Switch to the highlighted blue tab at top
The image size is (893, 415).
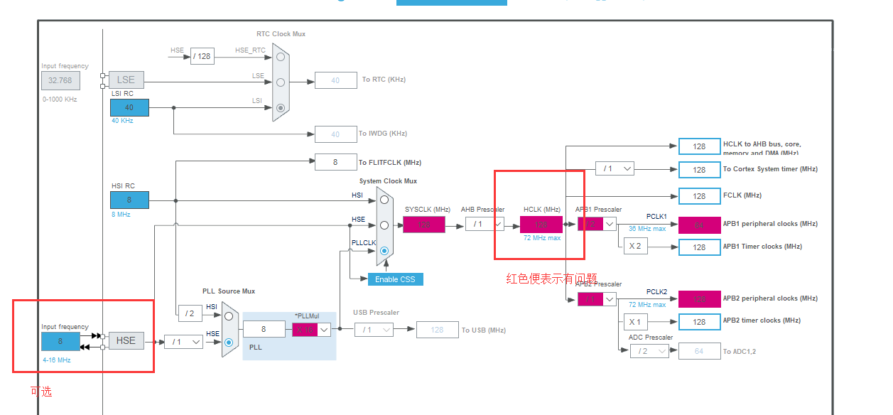[x=452, y=2]
